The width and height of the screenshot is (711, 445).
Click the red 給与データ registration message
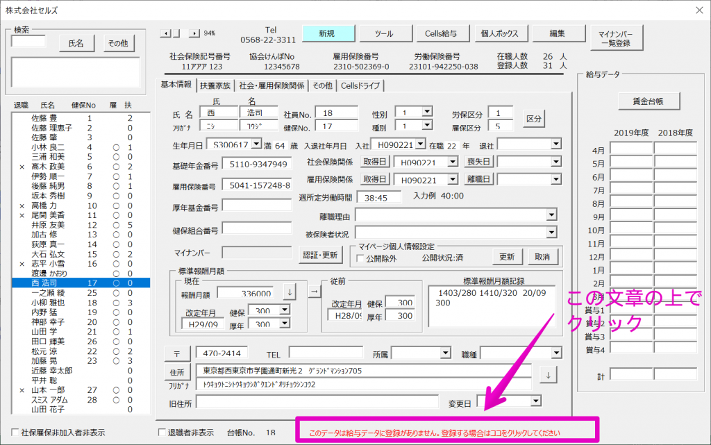coord(435,433)
